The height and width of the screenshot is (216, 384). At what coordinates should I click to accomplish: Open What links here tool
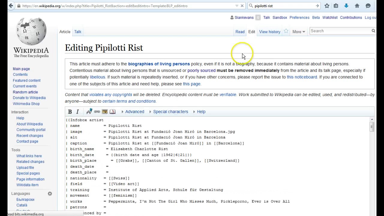pos(29,156)
